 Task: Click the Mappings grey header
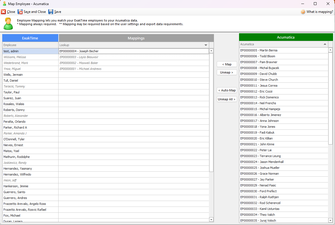136,38
